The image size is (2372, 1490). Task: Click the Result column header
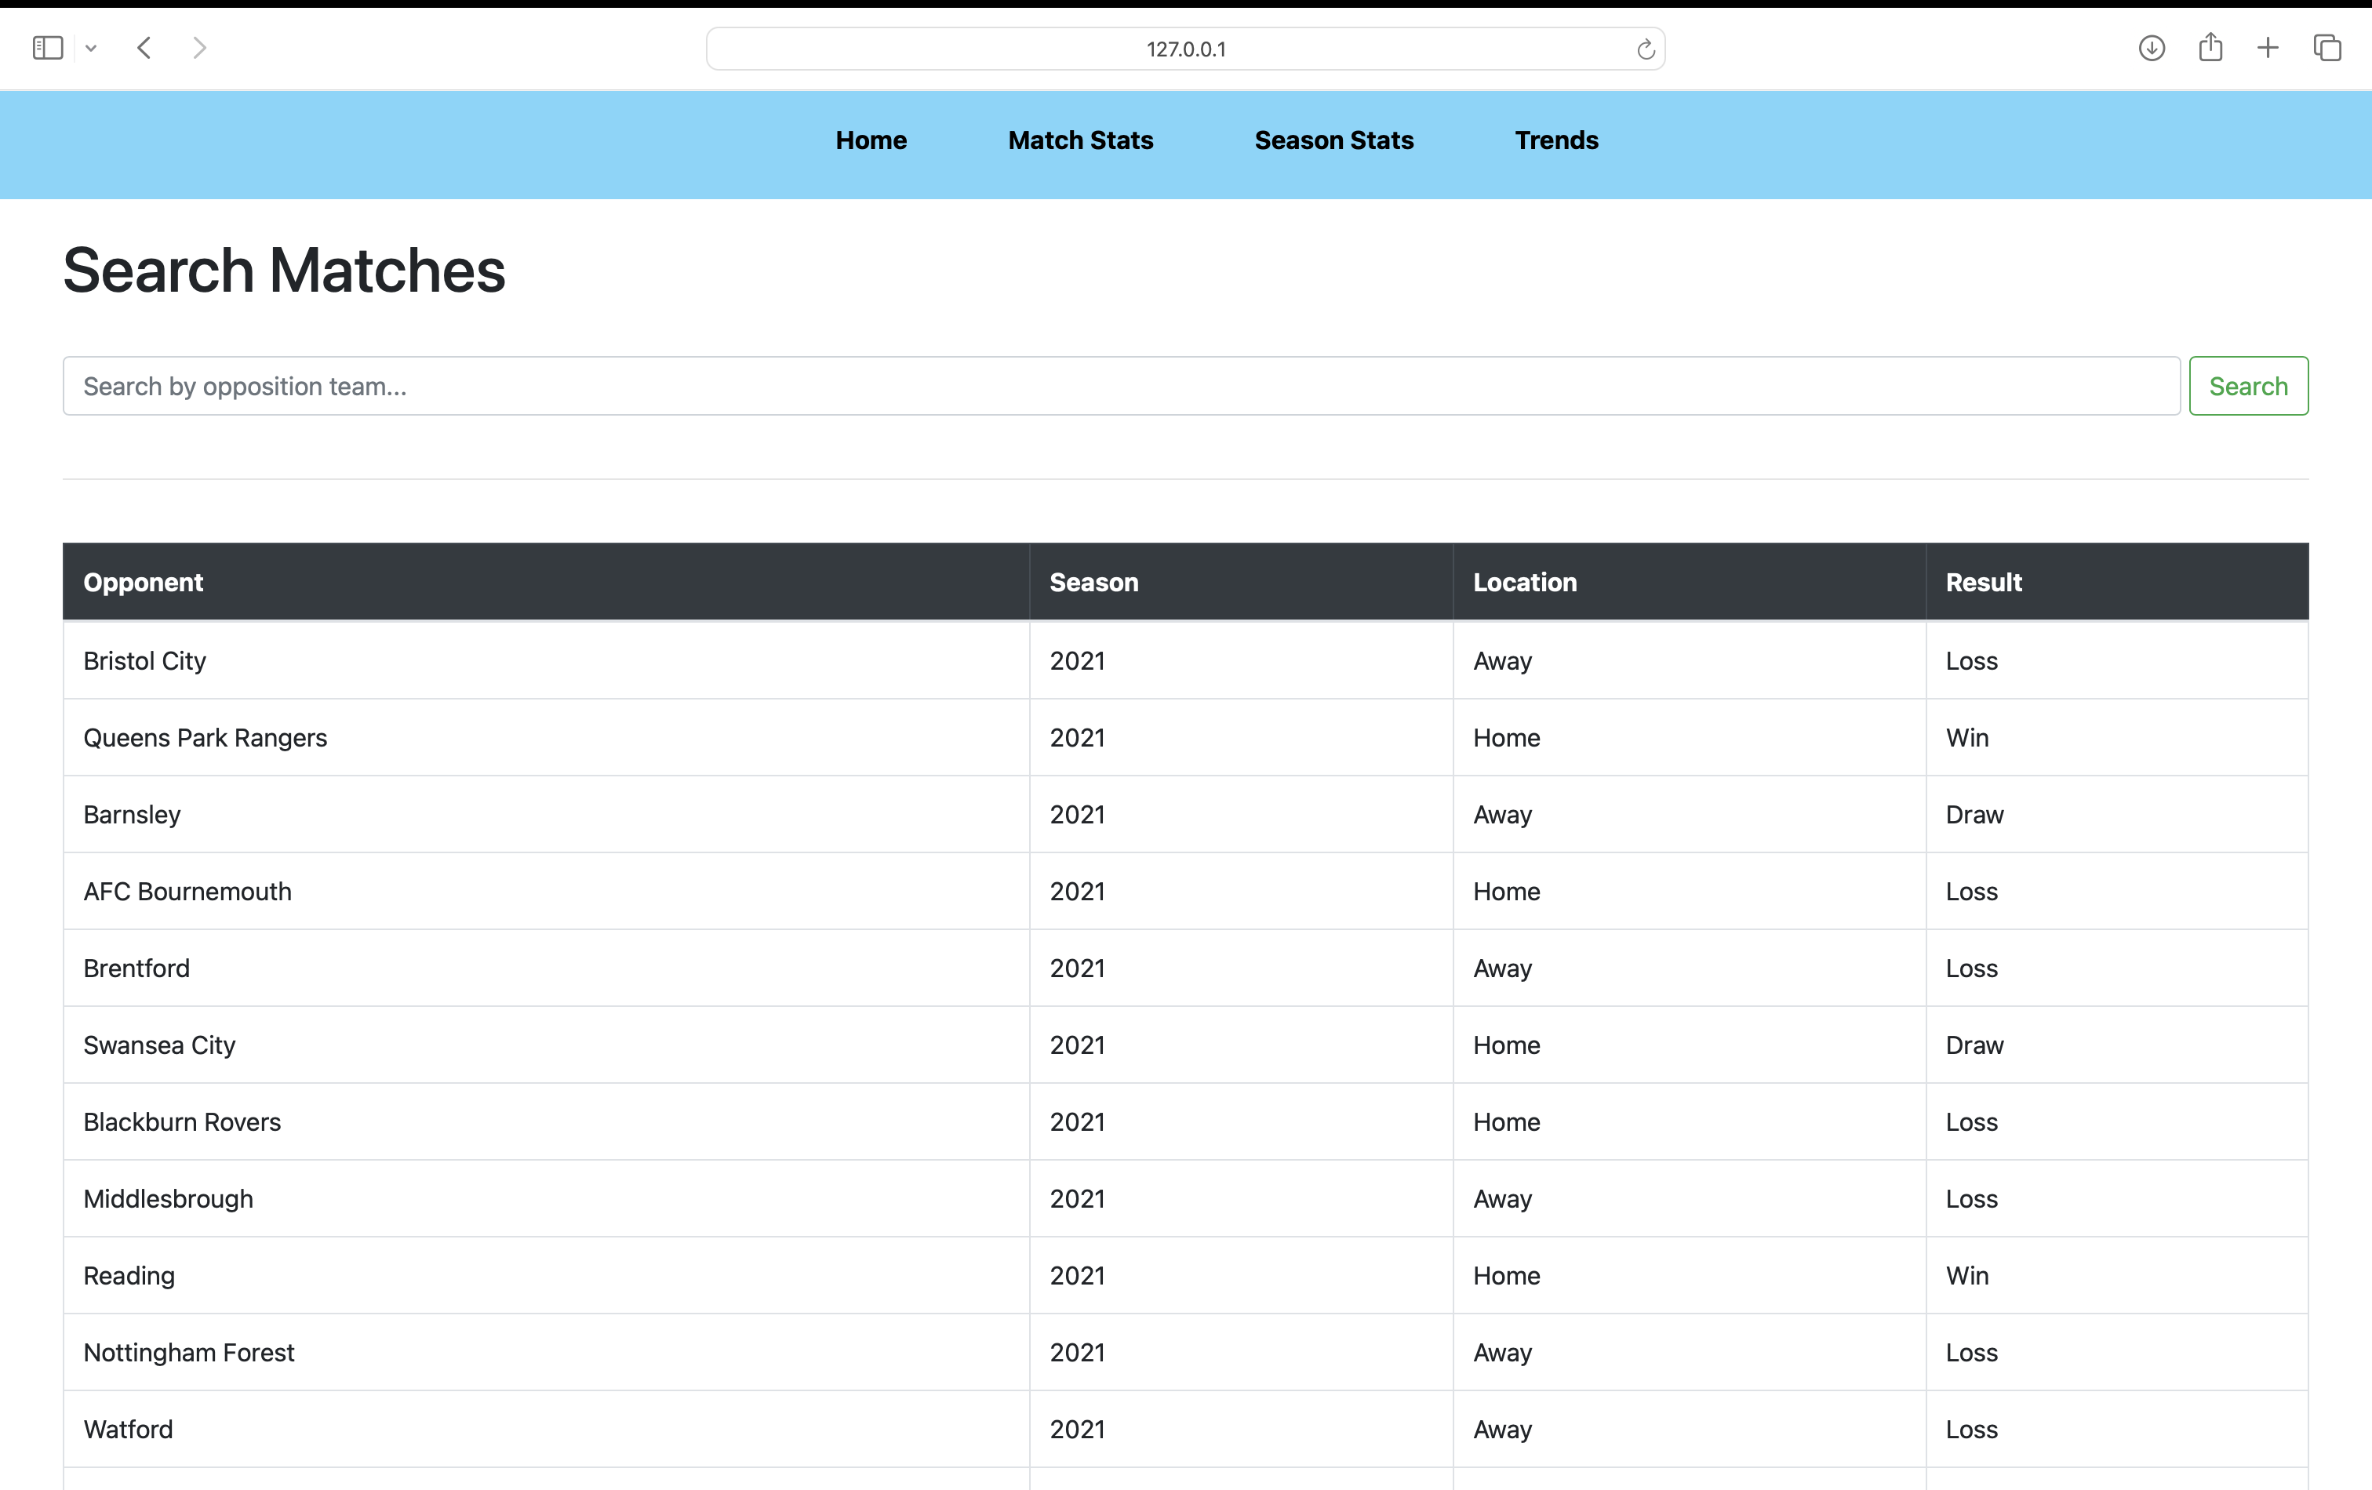(x=1983, y=582)
